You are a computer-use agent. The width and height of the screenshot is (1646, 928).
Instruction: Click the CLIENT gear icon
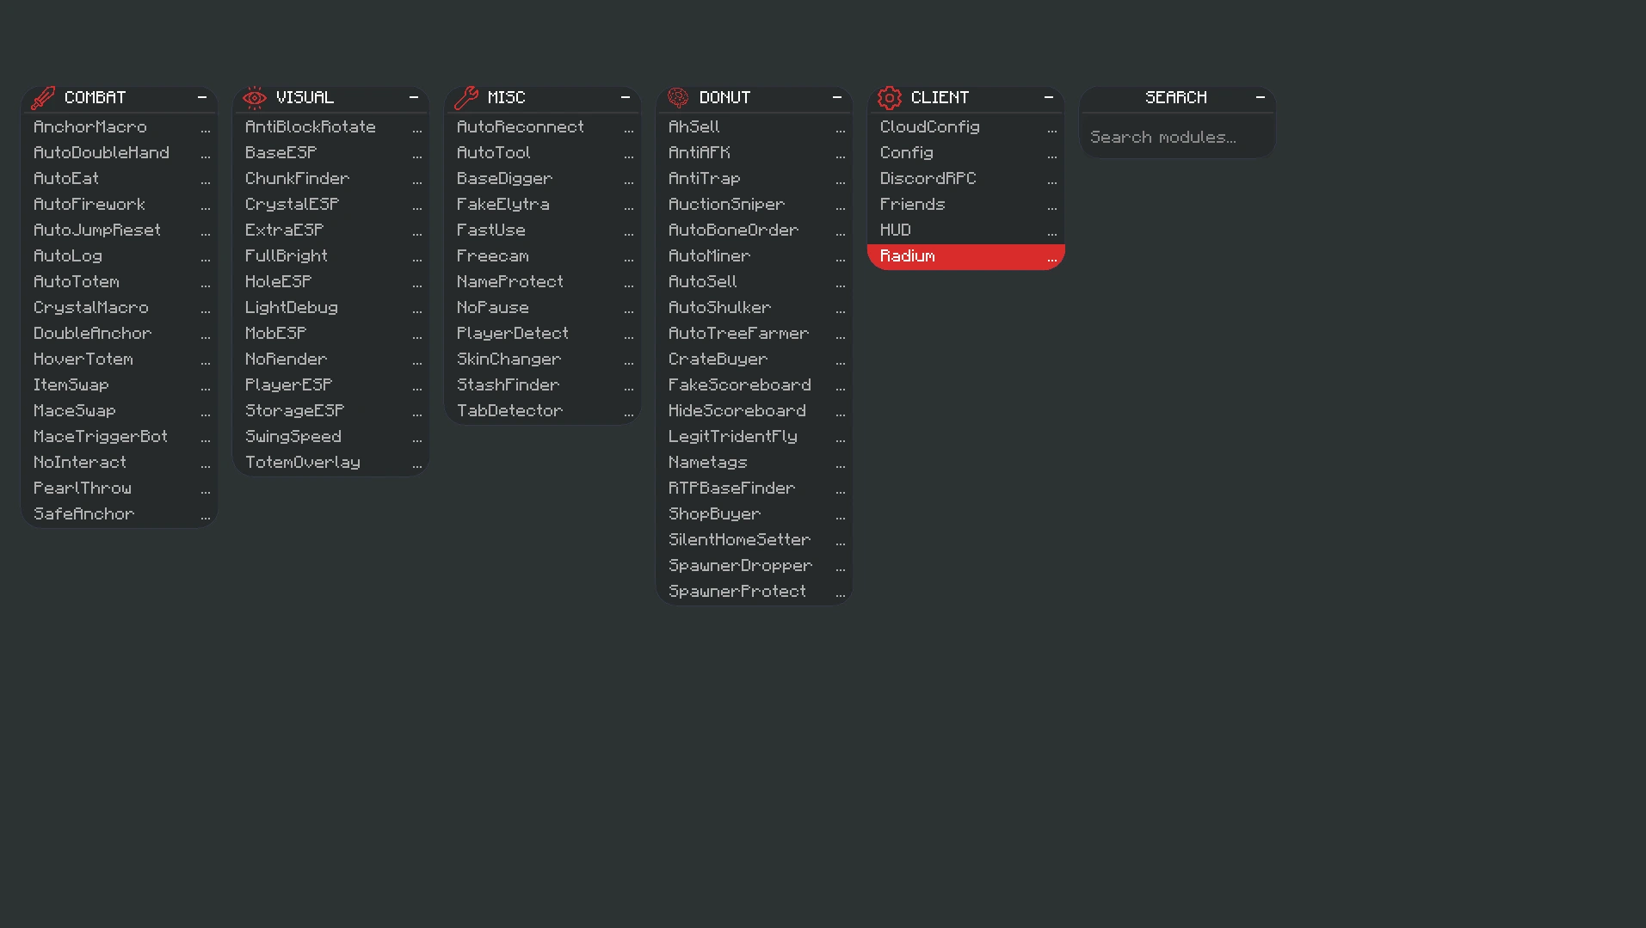pyautogui.click(x=889, y=97)
